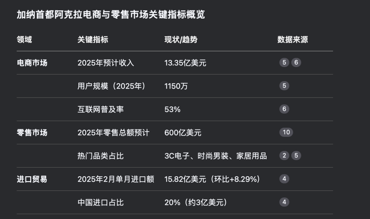The image size is (370, 219).
Task: Open source badge 6 for 互联网普及率
Action: 284,109
